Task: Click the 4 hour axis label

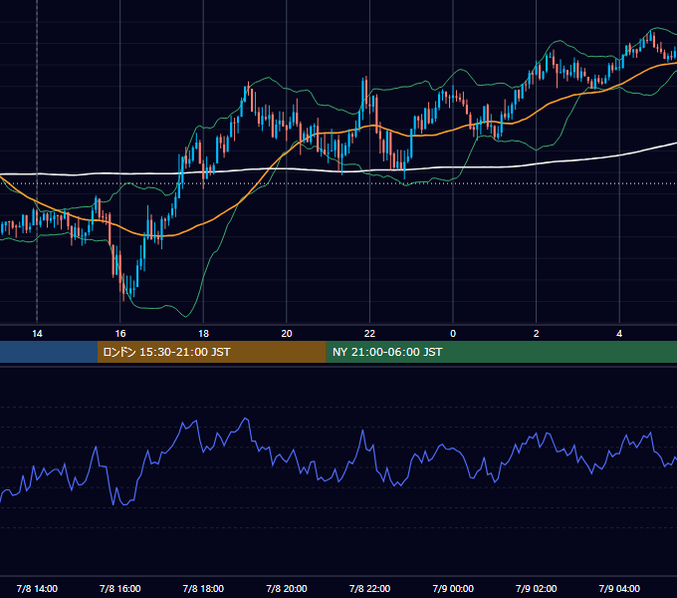Action: 619,334
